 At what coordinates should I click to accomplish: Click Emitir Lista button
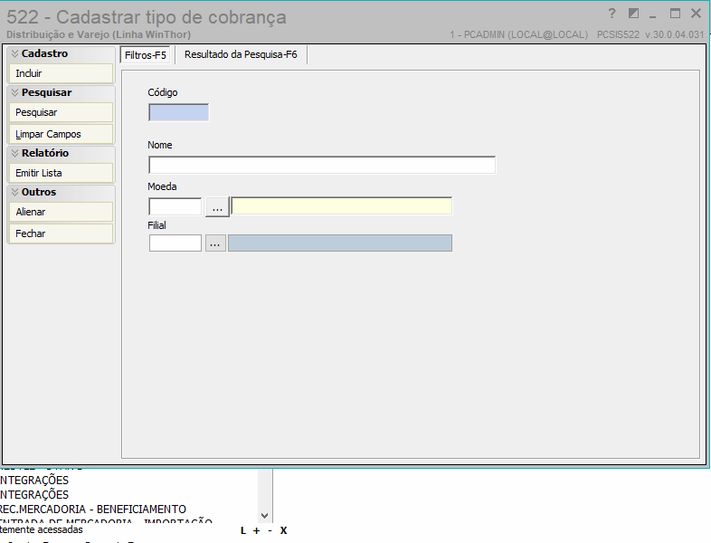(61, 173)
